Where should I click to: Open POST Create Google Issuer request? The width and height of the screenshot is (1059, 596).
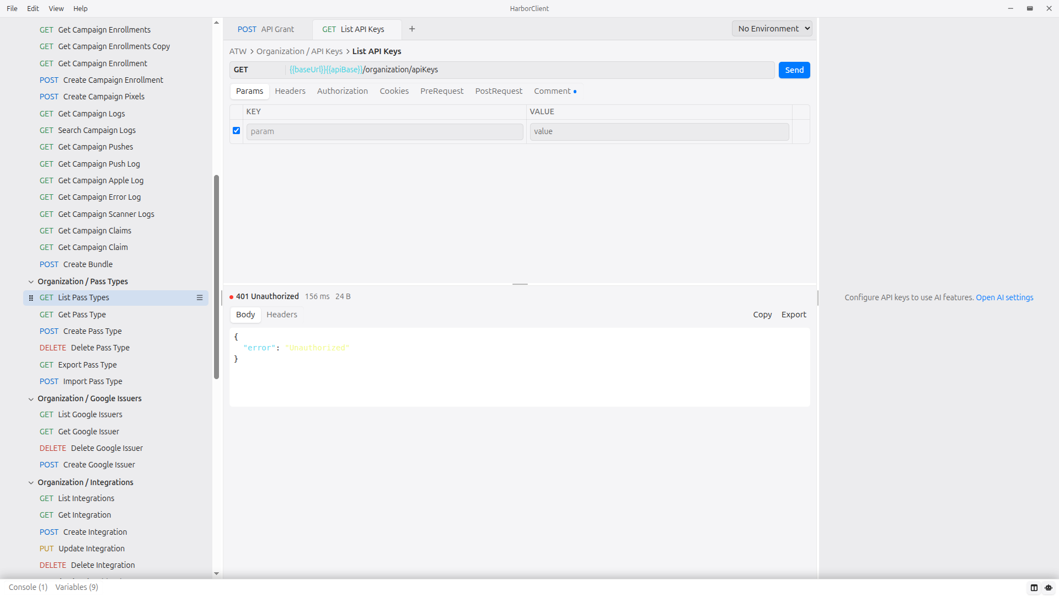click(x=87, y=465)
